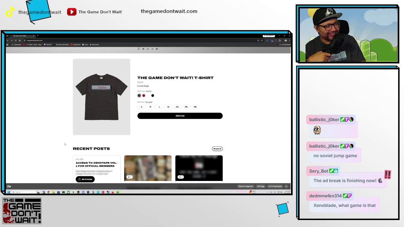Click the Edit Page button

tap(261, 186)
